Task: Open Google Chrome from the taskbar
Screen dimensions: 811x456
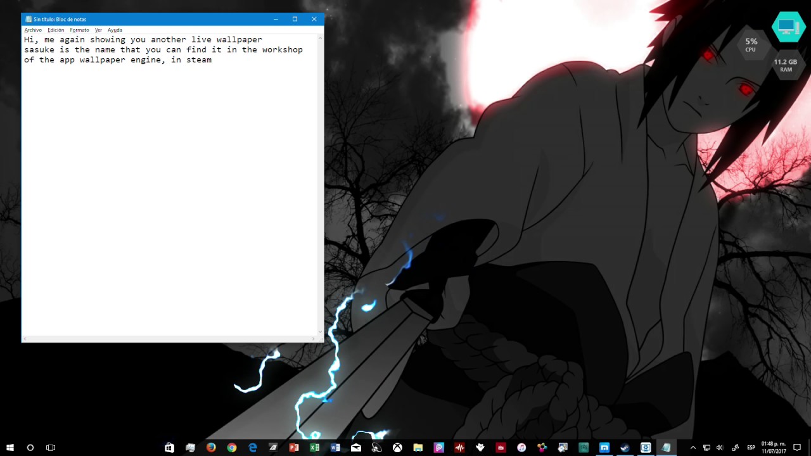Action: (x=232, y=448)
